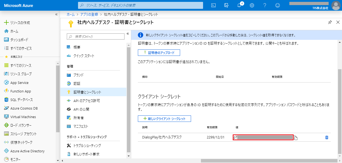The width and height of the screenshot is (342, 163).
Task: Open クイック スタート in the blade menu
Action: [x=80, y=56]
